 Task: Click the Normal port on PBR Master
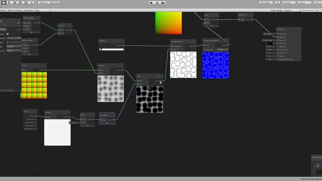(x=278, y=40)
